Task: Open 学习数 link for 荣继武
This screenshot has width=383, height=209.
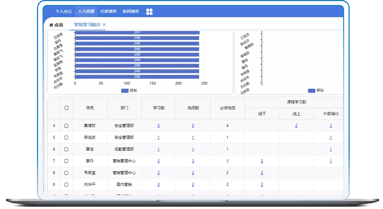Action: click(159, 137)
